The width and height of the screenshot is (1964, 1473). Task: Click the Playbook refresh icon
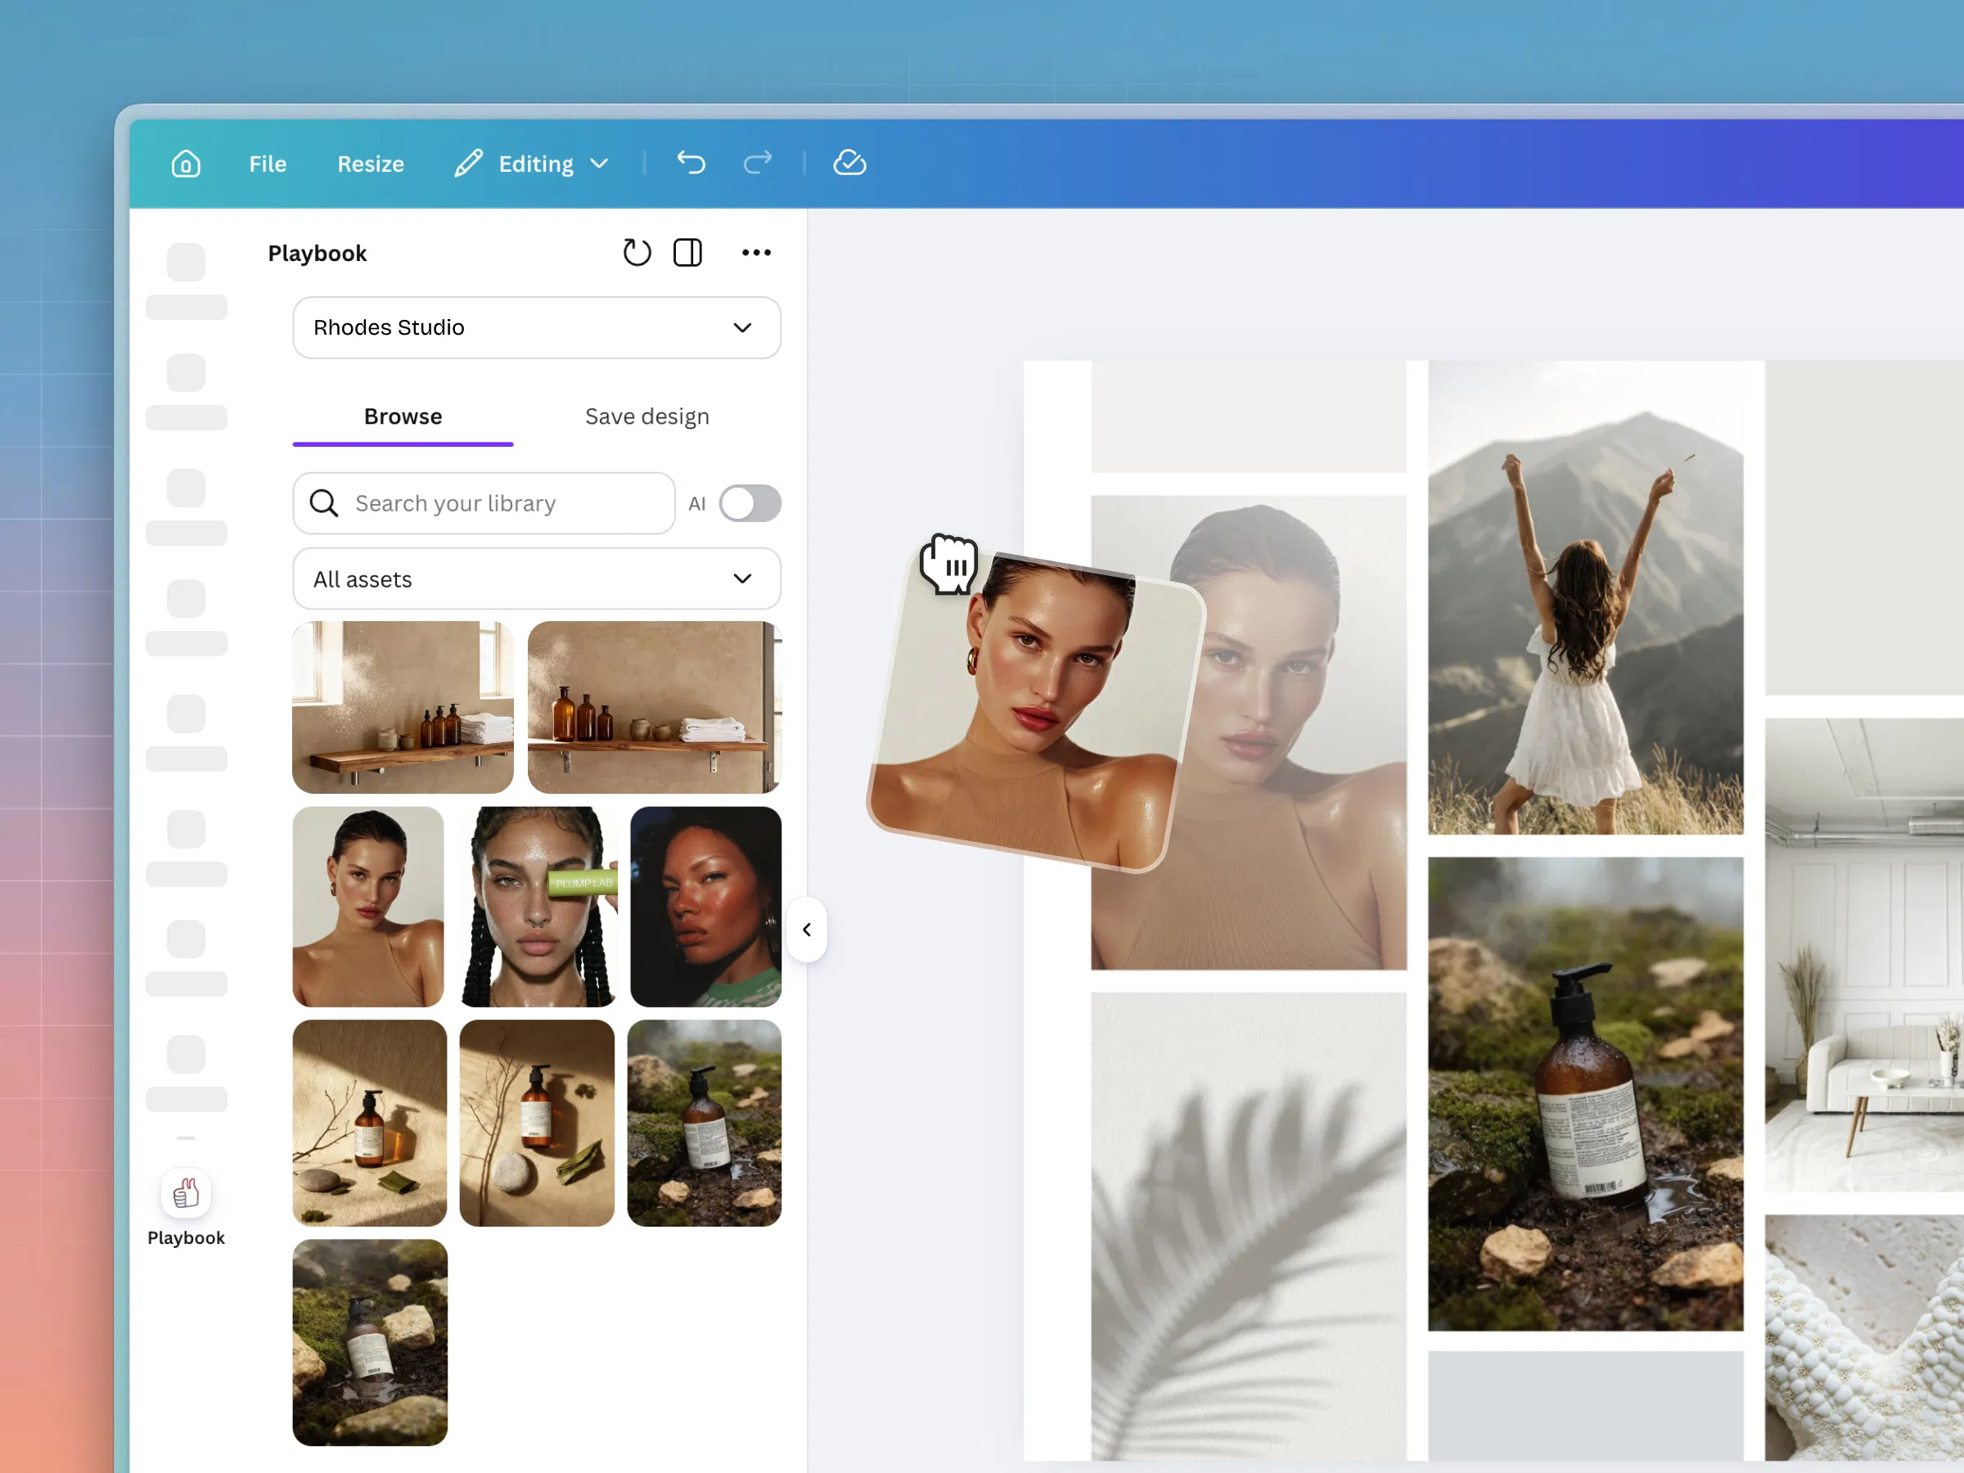coord(637,253)
